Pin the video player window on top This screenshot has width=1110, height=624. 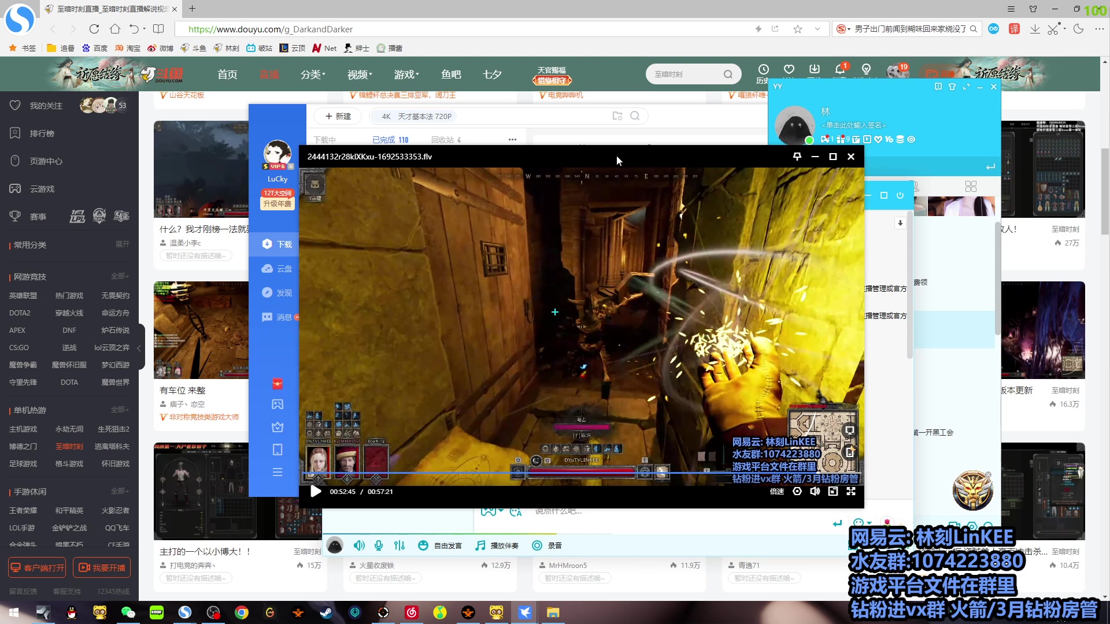click(x=797, y=157)
